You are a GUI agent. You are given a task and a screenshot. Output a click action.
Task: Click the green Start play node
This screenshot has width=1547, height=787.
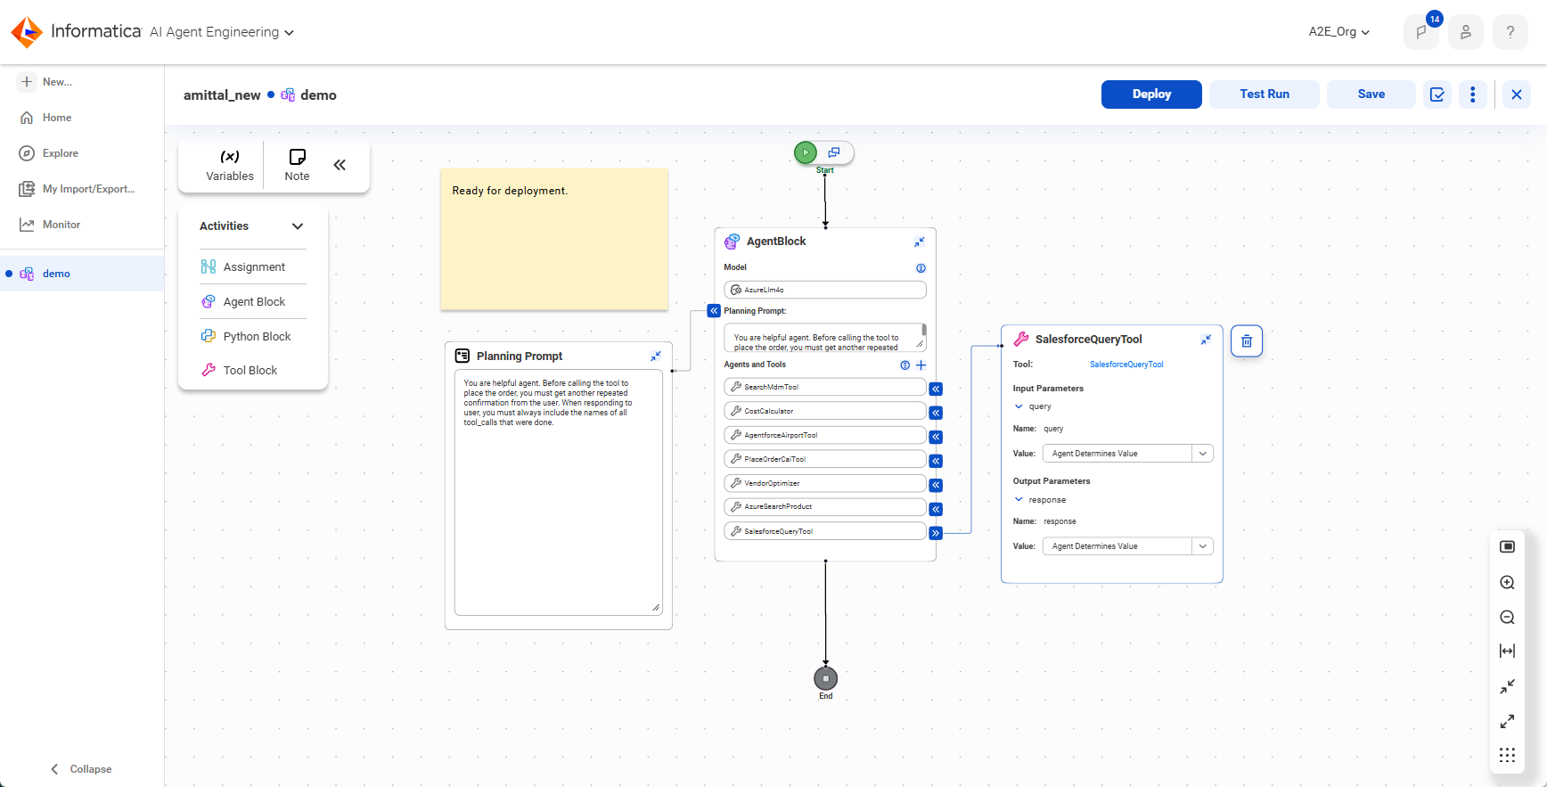806,152
